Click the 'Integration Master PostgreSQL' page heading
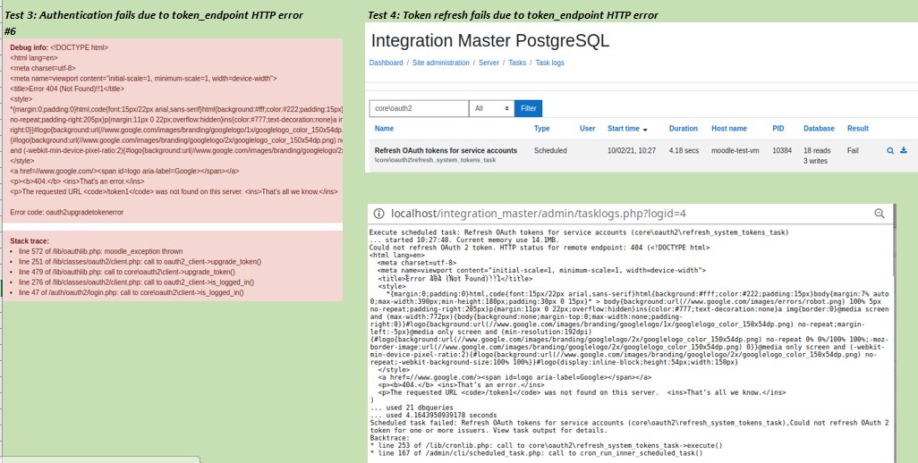Screen dimensions: 918x463 490,41
